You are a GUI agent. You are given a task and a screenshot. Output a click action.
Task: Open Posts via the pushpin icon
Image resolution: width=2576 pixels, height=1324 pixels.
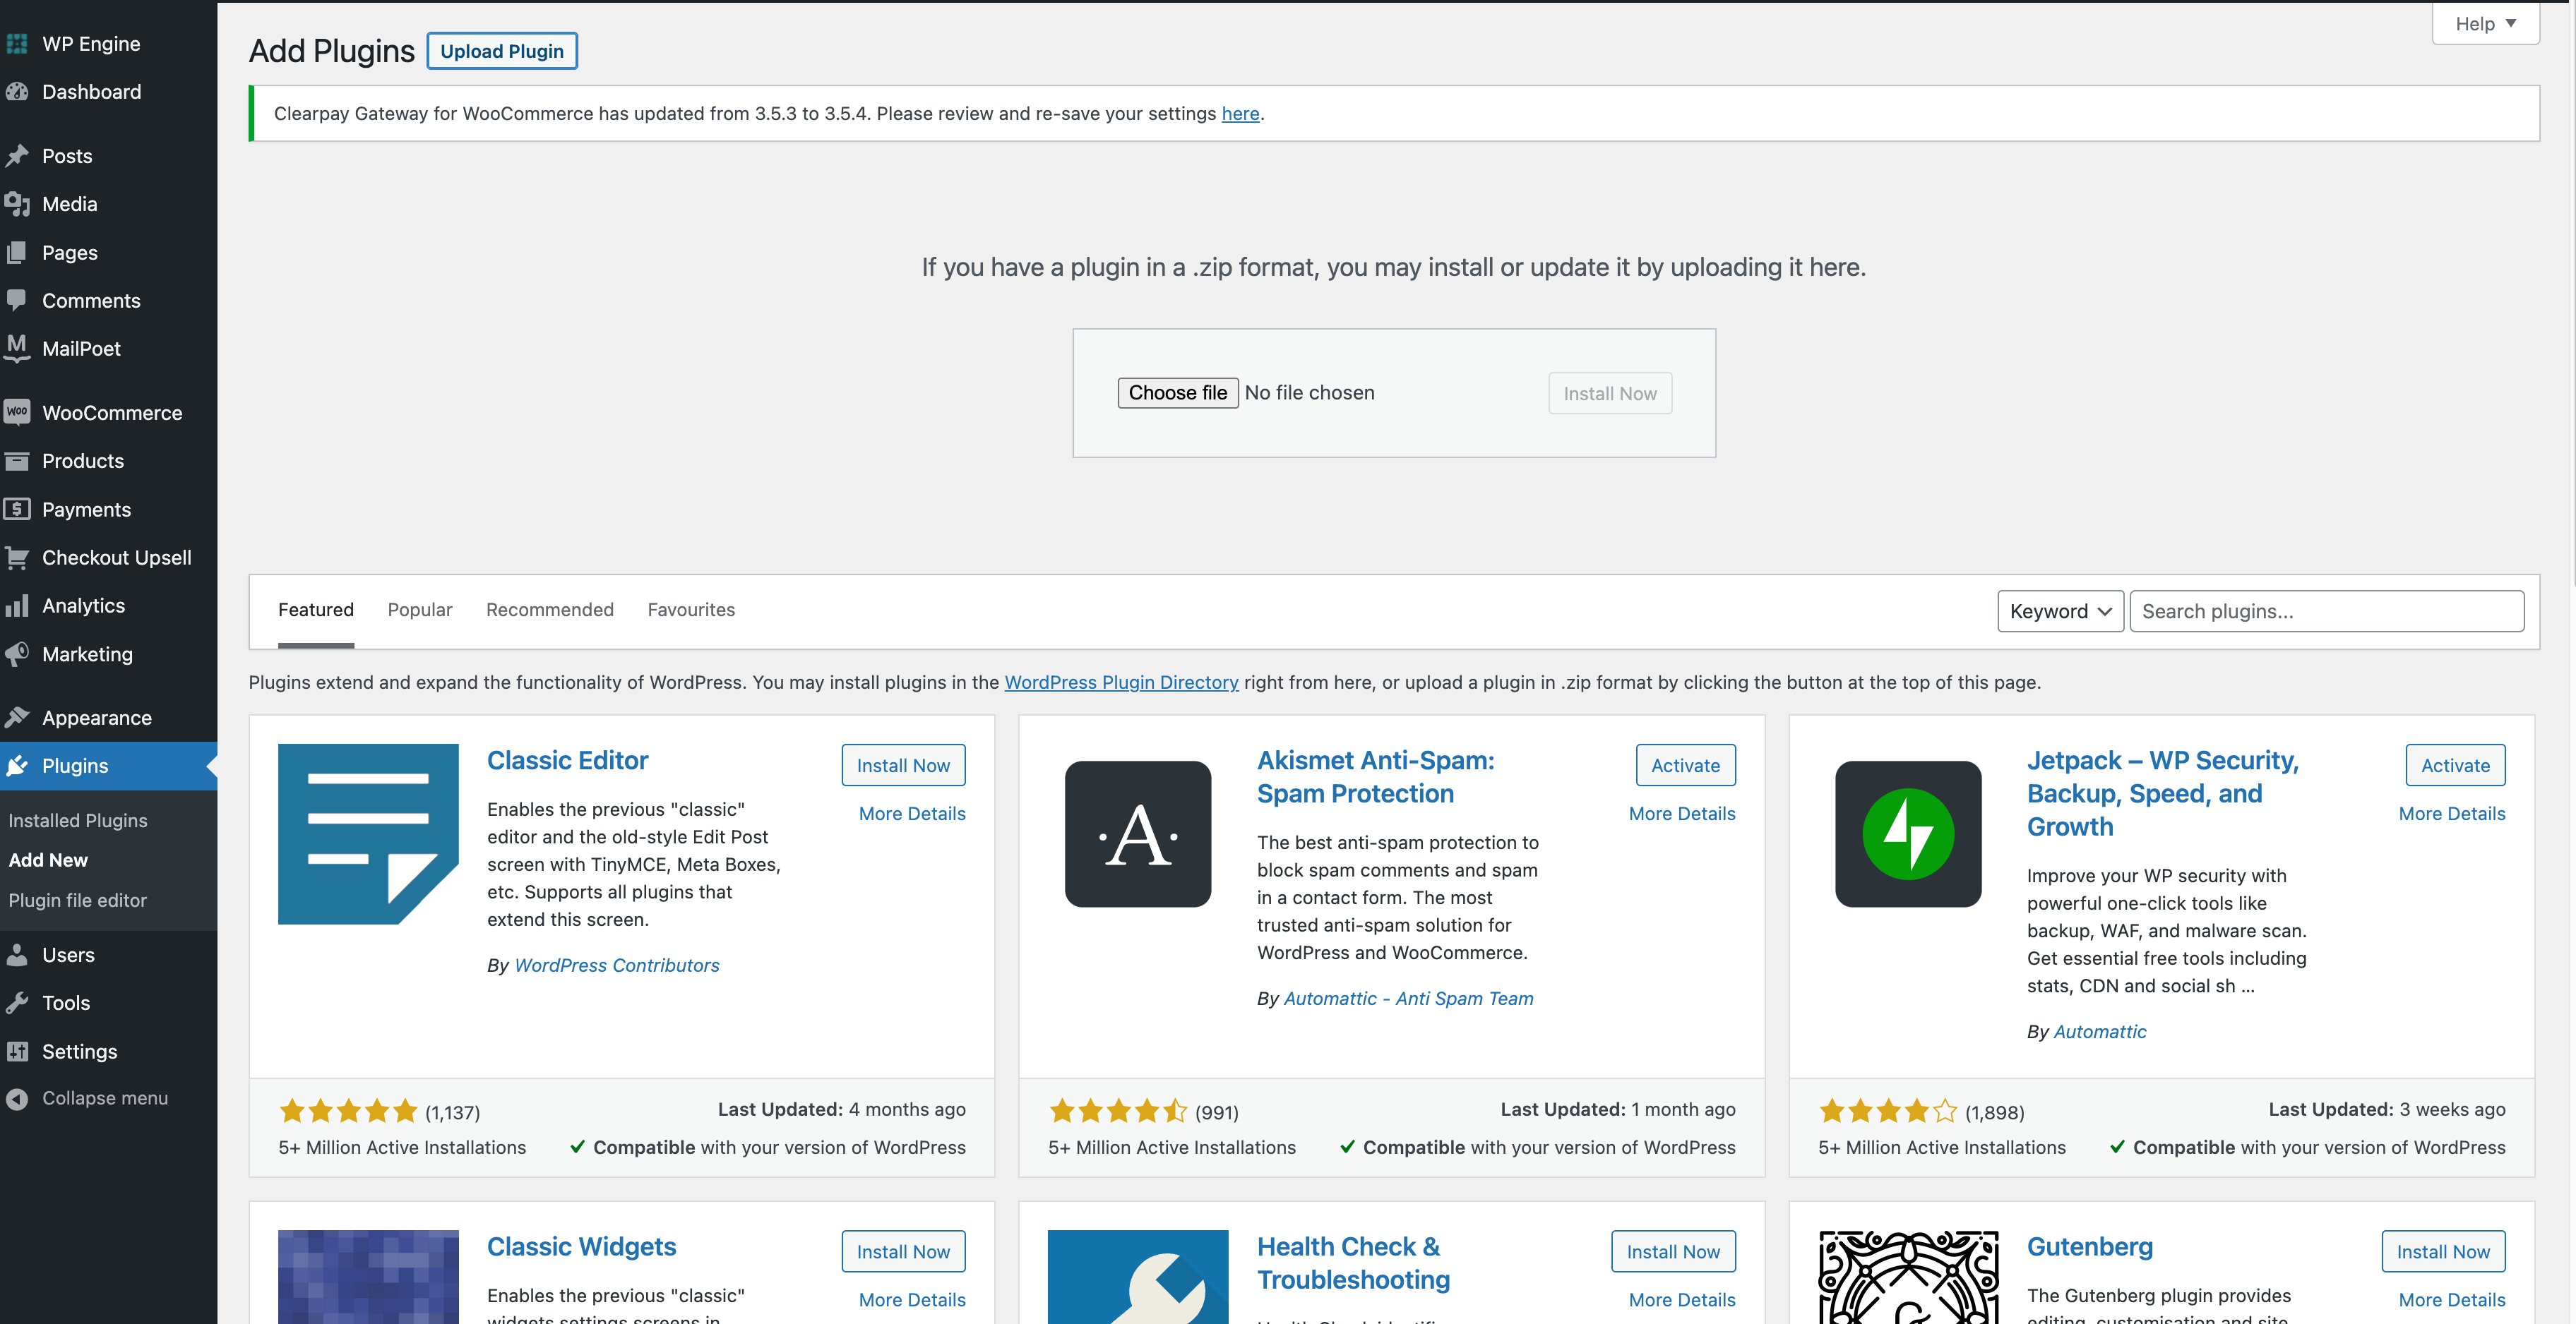[x=17, y=156]
